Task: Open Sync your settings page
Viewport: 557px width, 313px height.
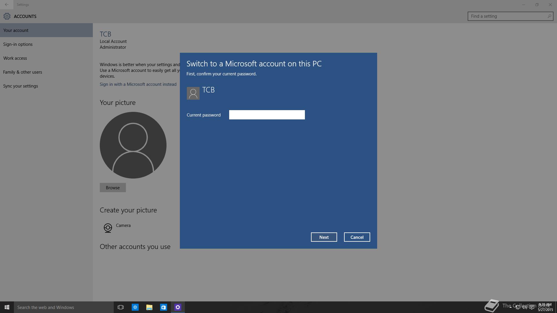Action: 46,86
